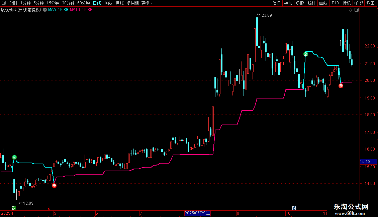Click the 联泓新科(日线.前复权) chart title
Viewport: 378px width, 217px height.
21,10
